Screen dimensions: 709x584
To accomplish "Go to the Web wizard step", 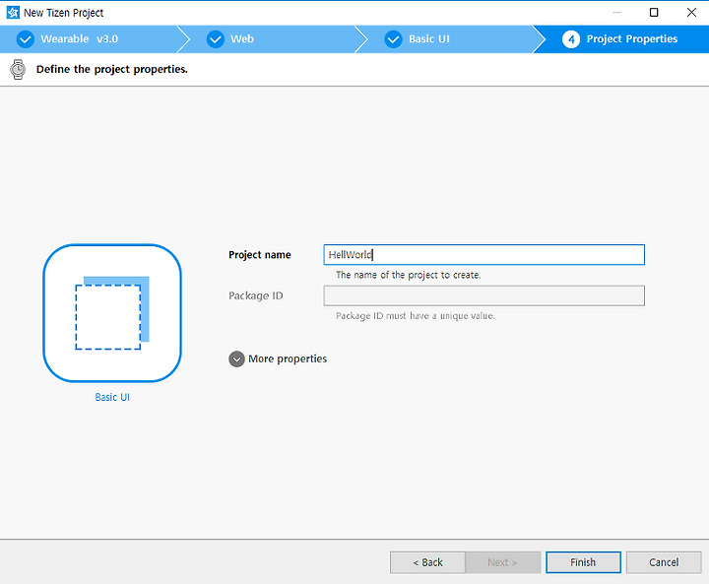I will [x=272, y=39].
